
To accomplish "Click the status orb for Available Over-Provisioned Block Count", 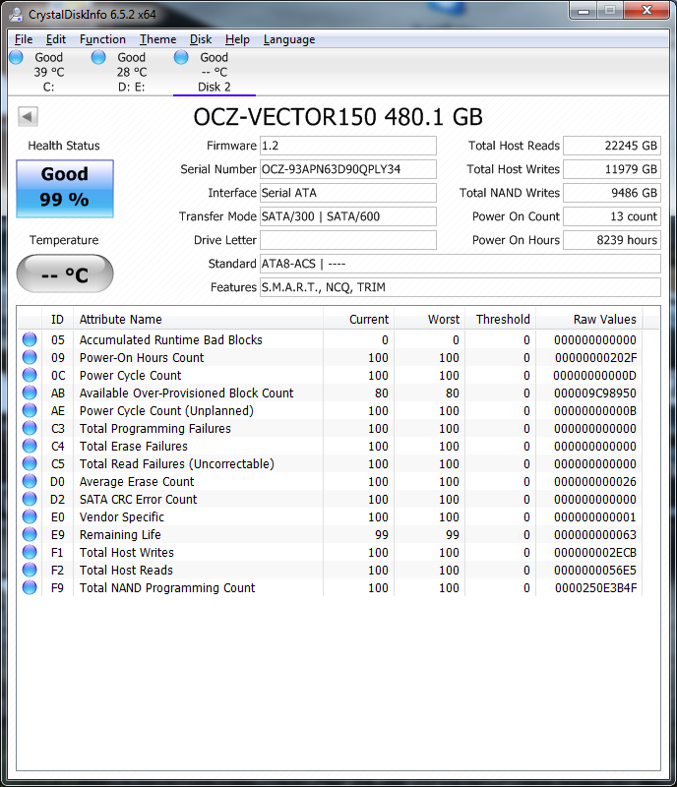I will [30, 393].
